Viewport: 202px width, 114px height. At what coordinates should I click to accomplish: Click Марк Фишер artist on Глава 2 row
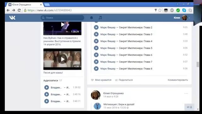tap(108, 28)
